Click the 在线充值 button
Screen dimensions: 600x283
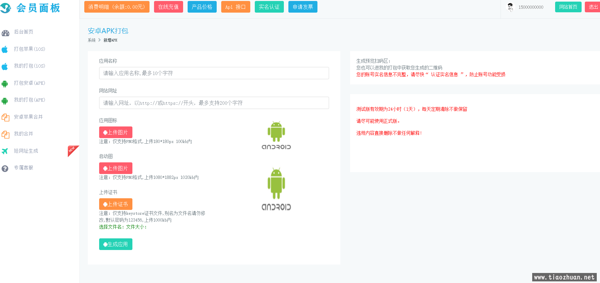point(169,7)
